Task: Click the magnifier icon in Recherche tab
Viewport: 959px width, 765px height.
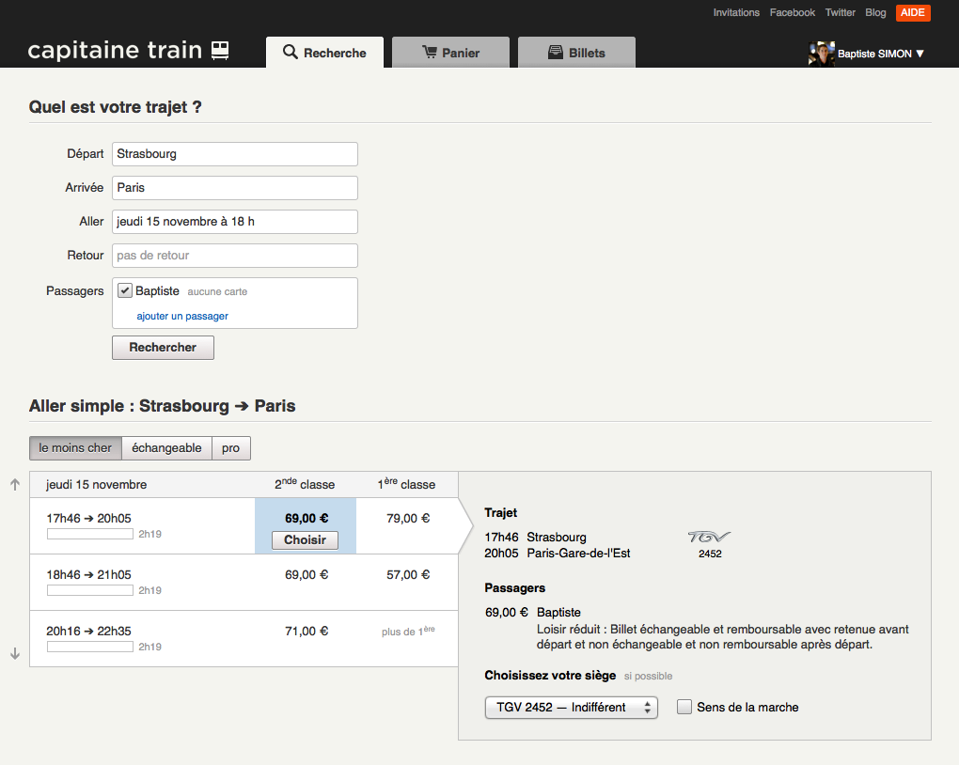Action: point(290,52)
